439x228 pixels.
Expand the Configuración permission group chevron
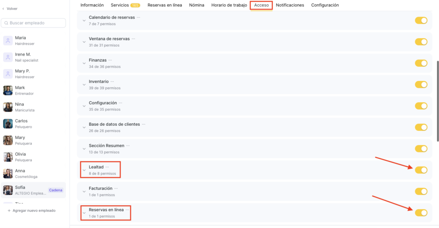pyautogui.click(x=84, y=106)
